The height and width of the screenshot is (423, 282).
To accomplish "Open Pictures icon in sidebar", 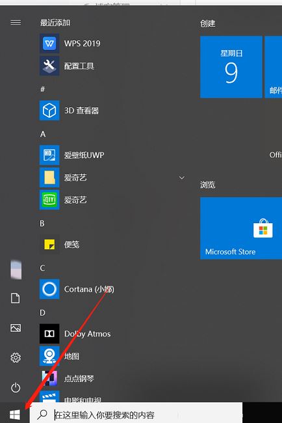I will point(16,328).
